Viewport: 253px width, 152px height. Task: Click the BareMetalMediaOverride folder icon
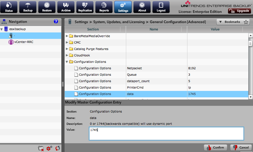71,36
